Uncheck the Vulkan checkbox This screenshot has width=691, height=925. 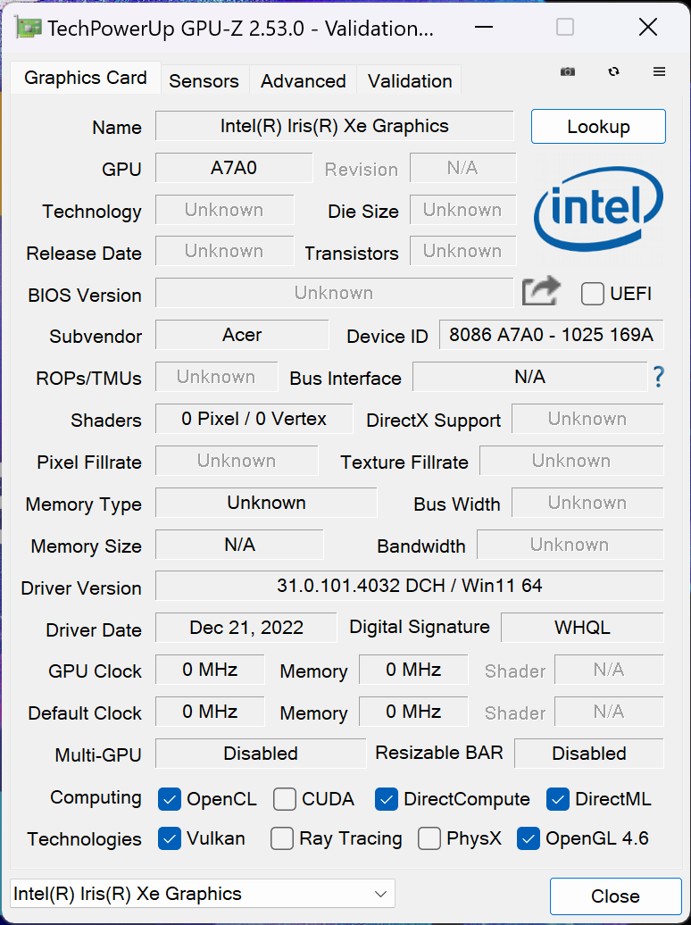170,838
